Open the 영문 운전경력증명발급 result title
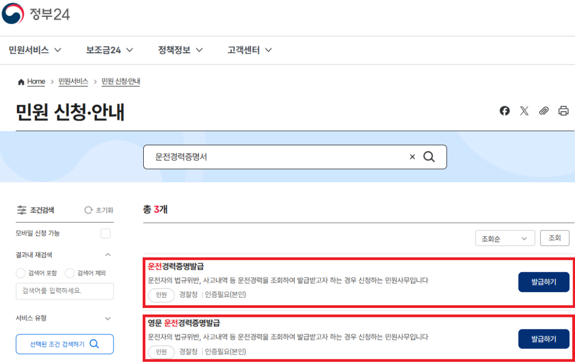 tap(184, 322)
